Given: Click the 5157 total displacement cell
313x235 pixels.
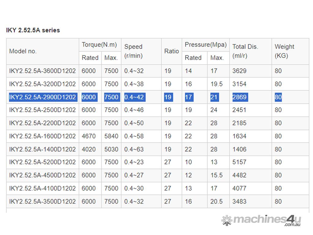Looking at the screenshot, I should click(x=239, y=162).
